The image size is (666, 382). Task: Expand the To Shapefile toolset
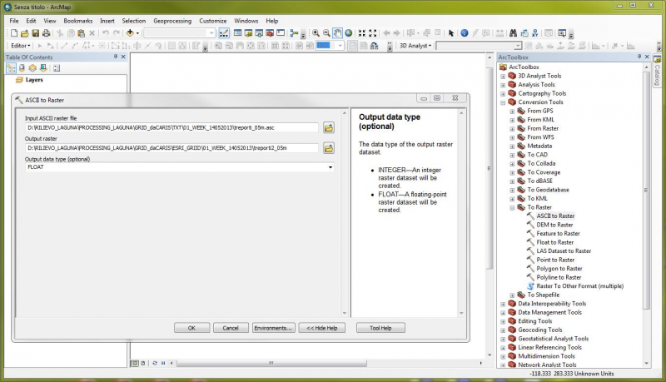[512, 295]
